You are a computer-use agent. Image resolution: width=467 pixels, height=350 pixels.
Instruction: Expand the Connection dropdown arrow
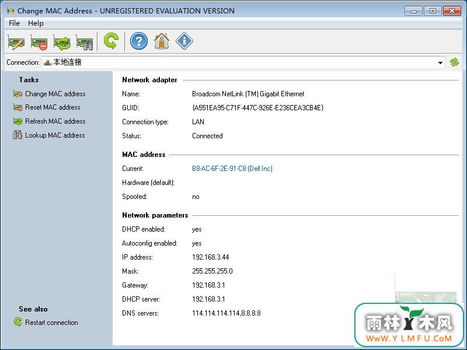point(440,63)
